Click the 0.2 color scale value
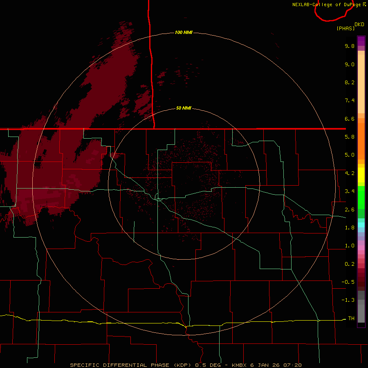This screenshot has width=368, height=368. [350, 264]
